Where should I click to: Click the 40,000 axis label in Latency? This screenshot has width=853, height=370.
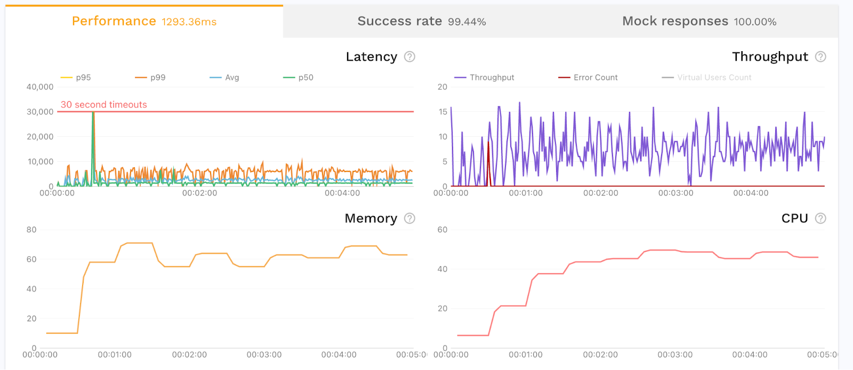point(40,87)
